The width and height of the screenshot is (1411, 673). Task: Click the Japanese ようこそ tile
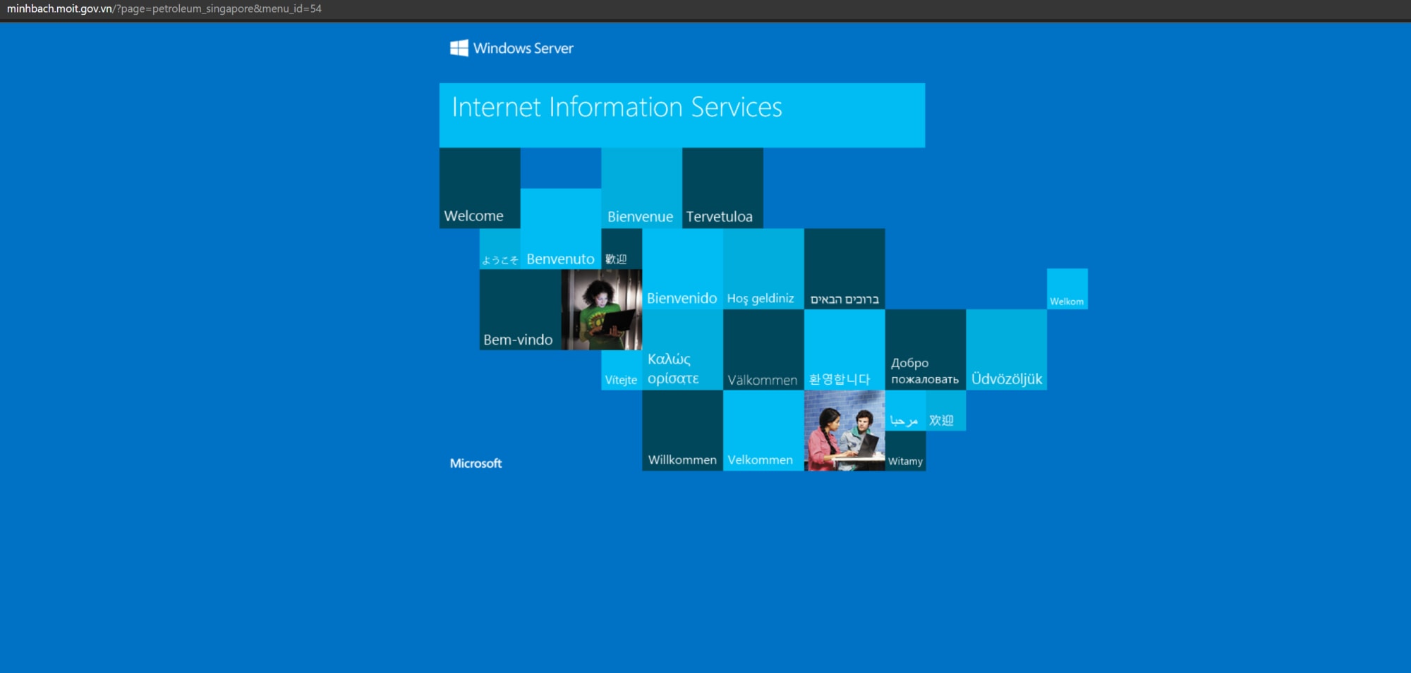[500, 249]
